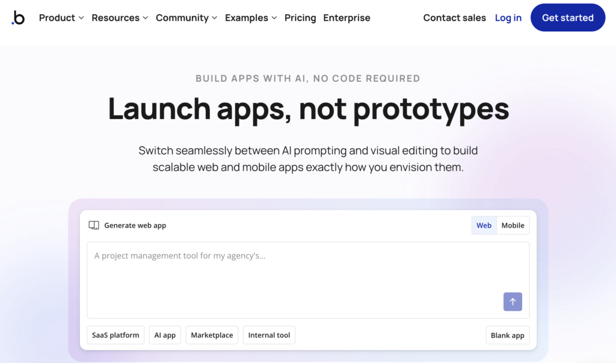Go to the Pricing page
616x363 pixels.
[x=300, y=18]
